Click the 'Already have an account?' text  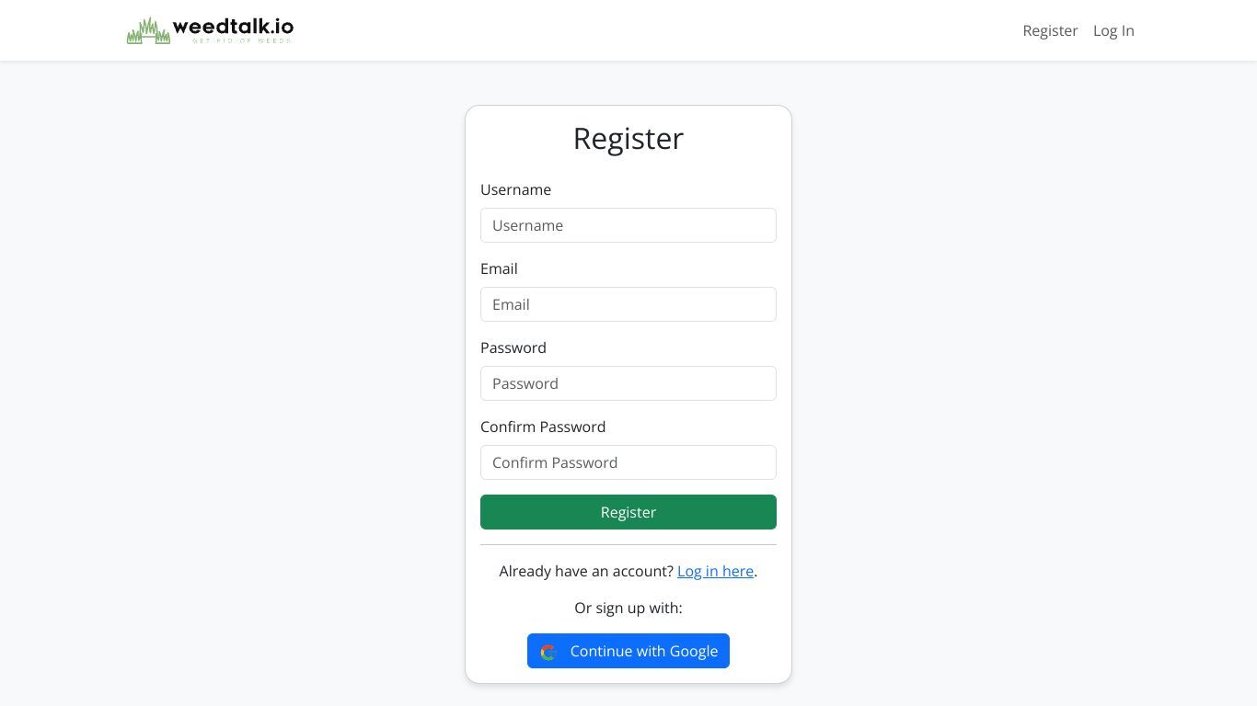click(x=586, y=571)
